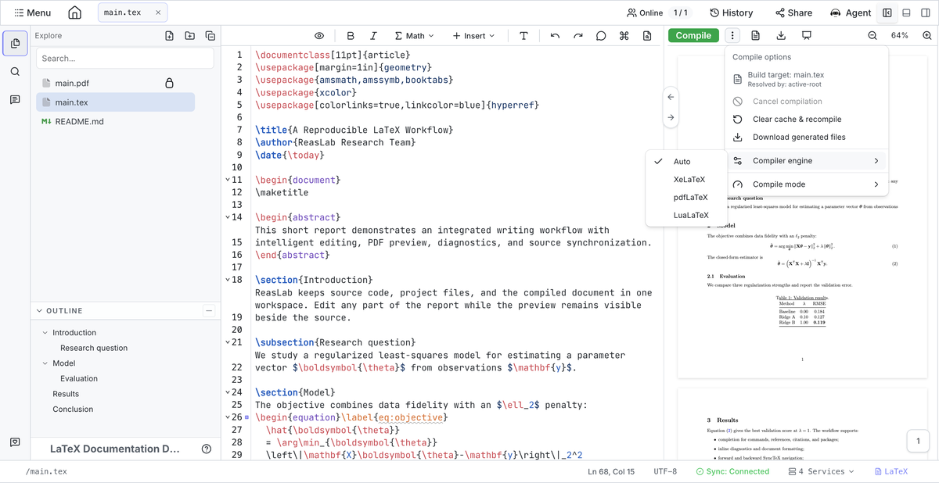Image resolution: width=939 pixels, height=483 pixels.
Task: Collapse all folders in Explorer
Action: pos(210,36)
